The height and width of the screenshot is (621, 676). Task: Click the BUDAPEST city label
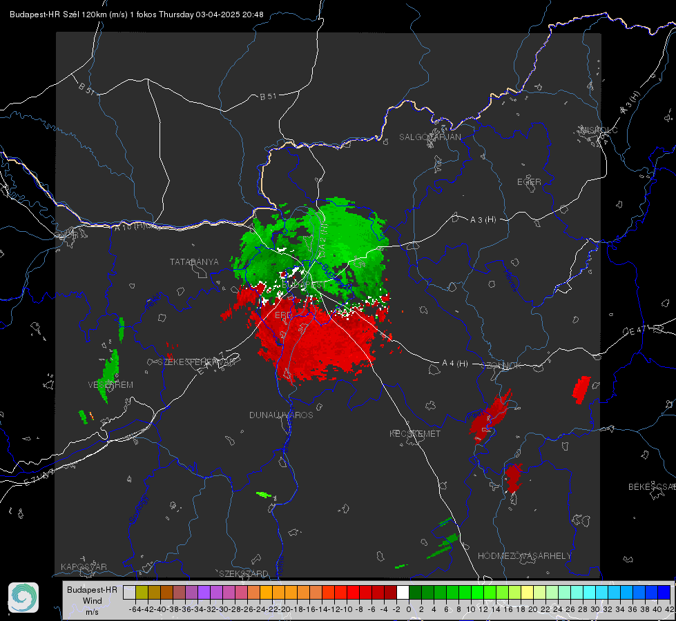[304, 285]
